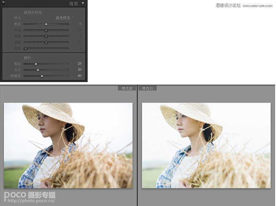Click the vignette 高光 slider handle
276x206 pixels.
click(25, 48)
